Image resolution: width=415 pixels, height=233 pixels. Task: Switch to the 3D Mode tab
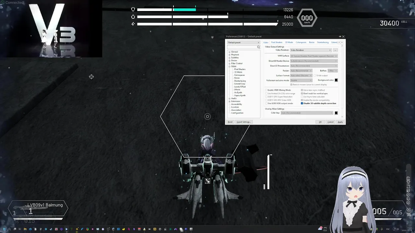click(289, 42)
